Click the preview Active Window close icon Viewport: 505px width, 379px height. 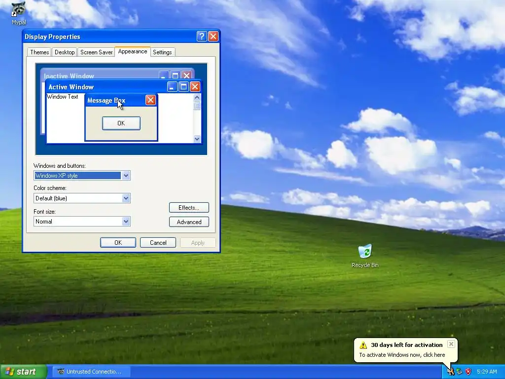195,86
